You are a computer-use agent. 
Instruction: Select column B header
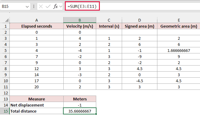point(80,20)
